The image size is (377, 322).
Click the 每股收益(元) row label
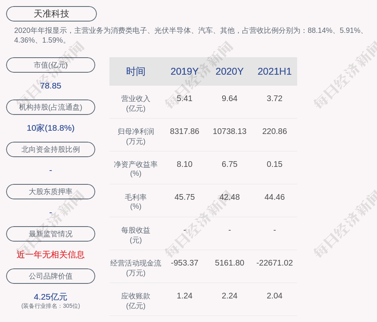[x=136, y=235]
